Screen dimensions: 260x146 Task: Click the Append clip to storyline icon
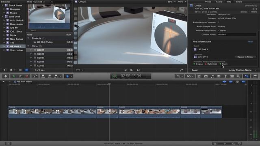click(56, 76)
